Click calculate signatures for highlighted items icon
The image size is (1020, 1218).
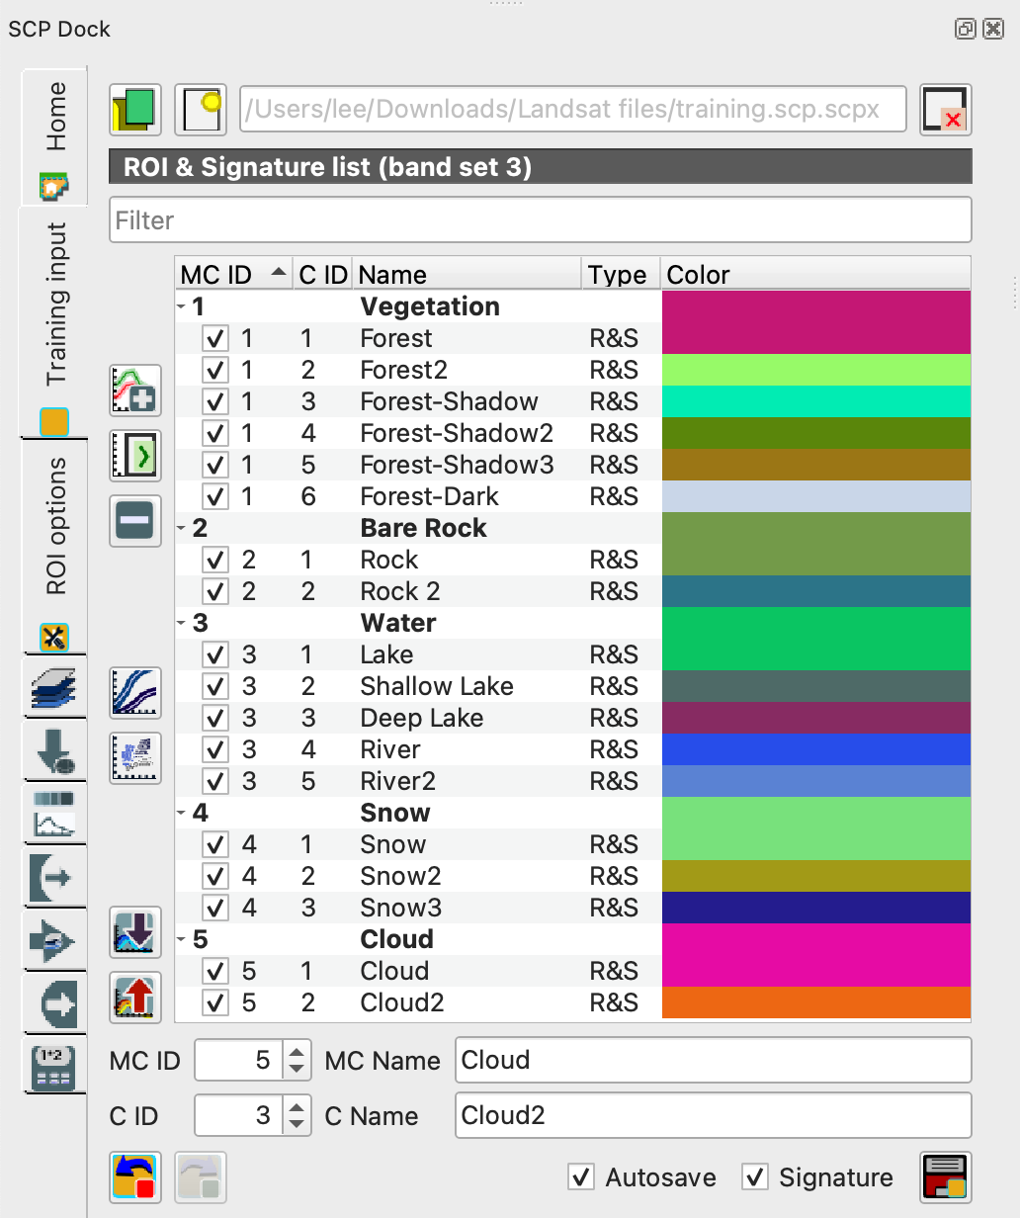(x=135, y=455)
